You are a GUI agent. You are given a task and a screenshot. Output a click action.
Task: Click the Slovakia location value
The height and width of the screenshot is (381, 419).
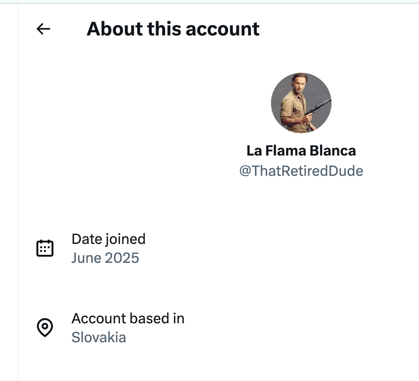[x=99, y=338]
